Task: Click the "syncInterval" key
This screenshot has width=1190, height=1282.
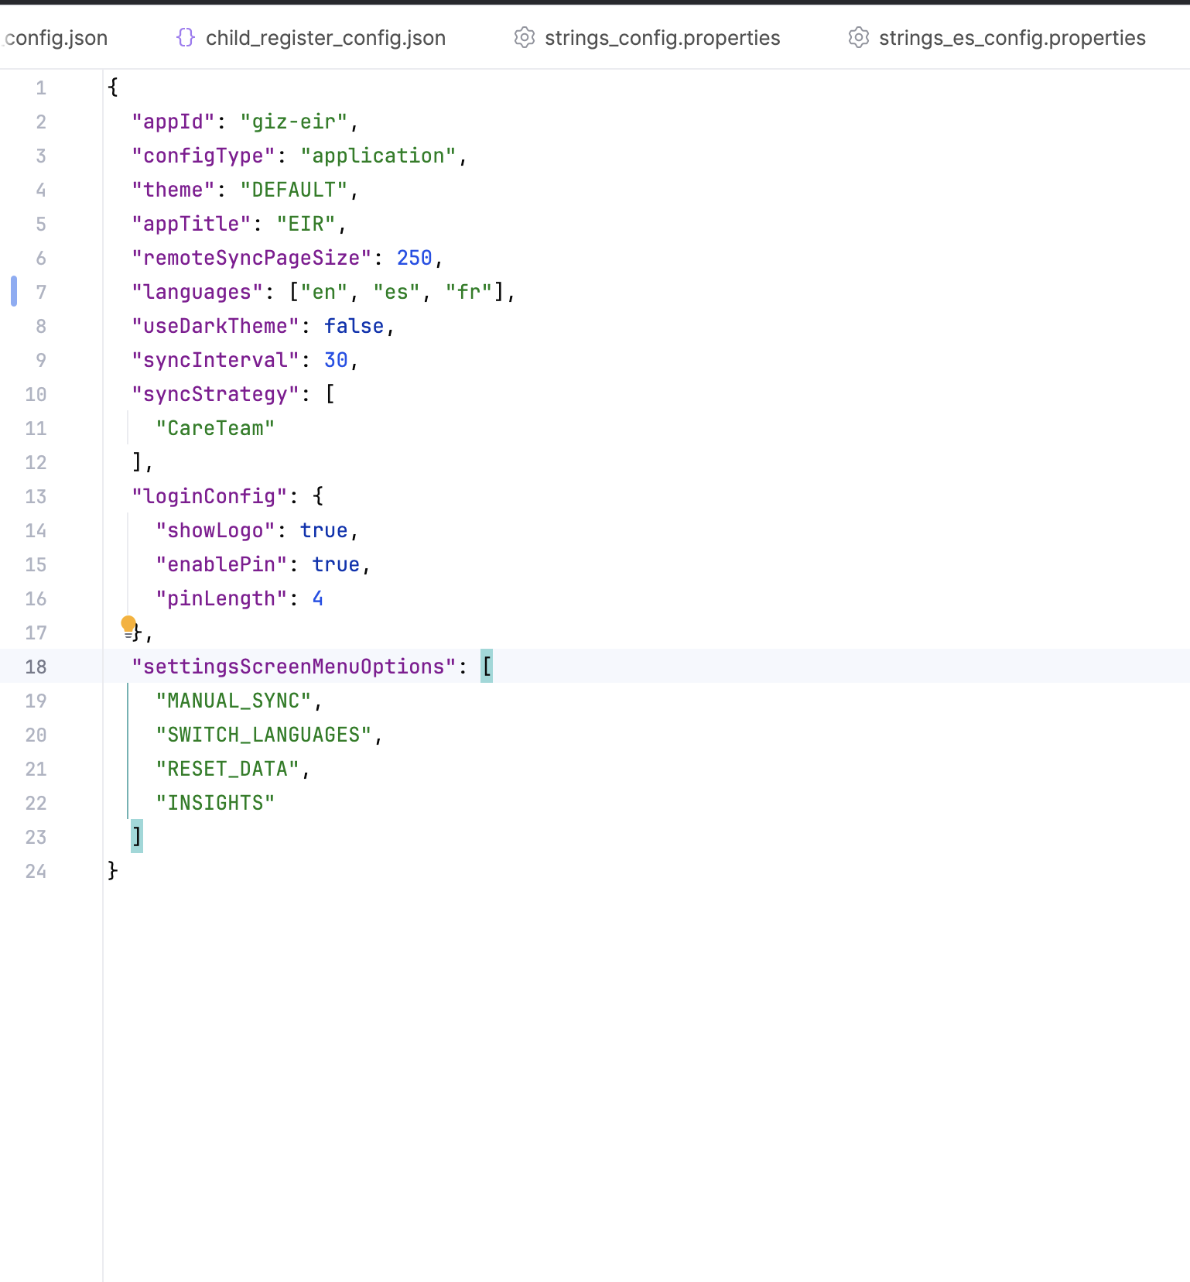Action: pyautogui.click(x=215, y=360)
